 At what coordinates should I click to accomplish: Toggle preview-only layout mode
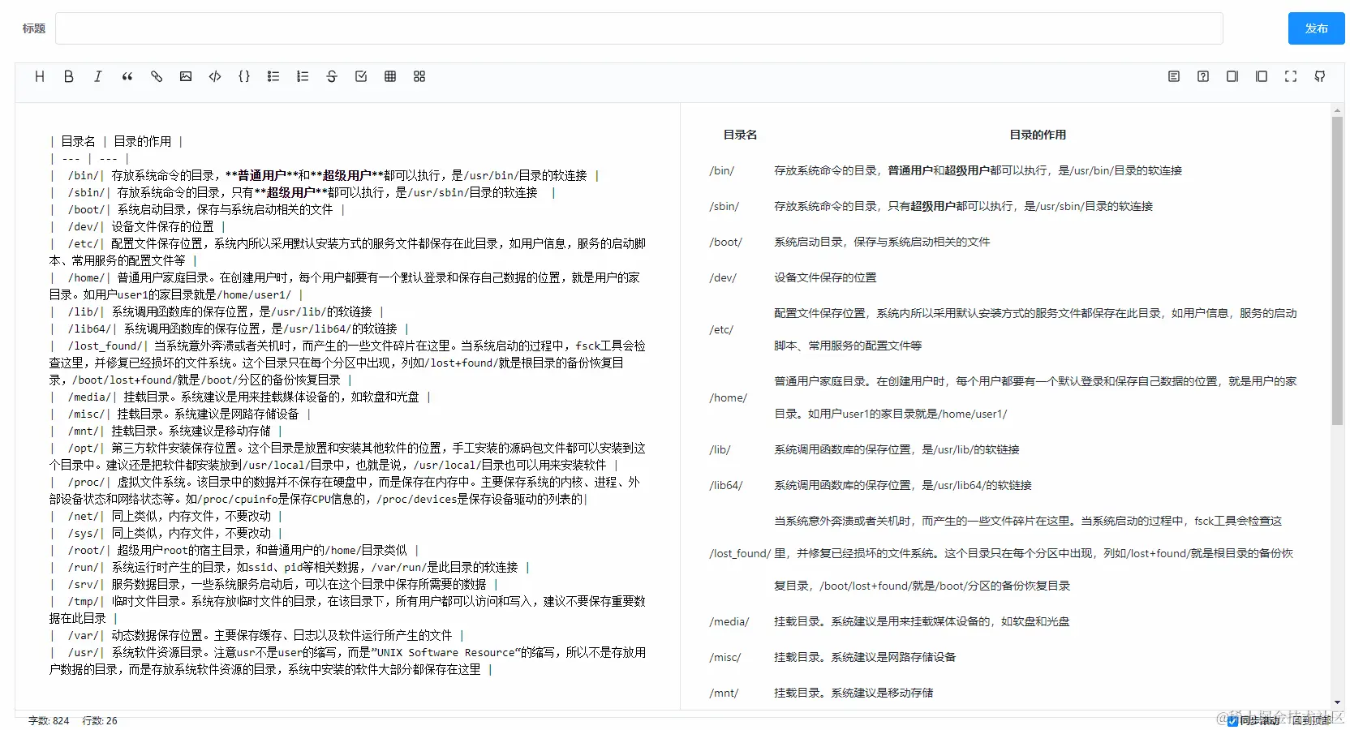pyautogui.click(x=1261, y=76)
